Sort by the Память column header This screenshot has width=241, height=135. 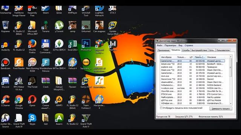point(200,57)
